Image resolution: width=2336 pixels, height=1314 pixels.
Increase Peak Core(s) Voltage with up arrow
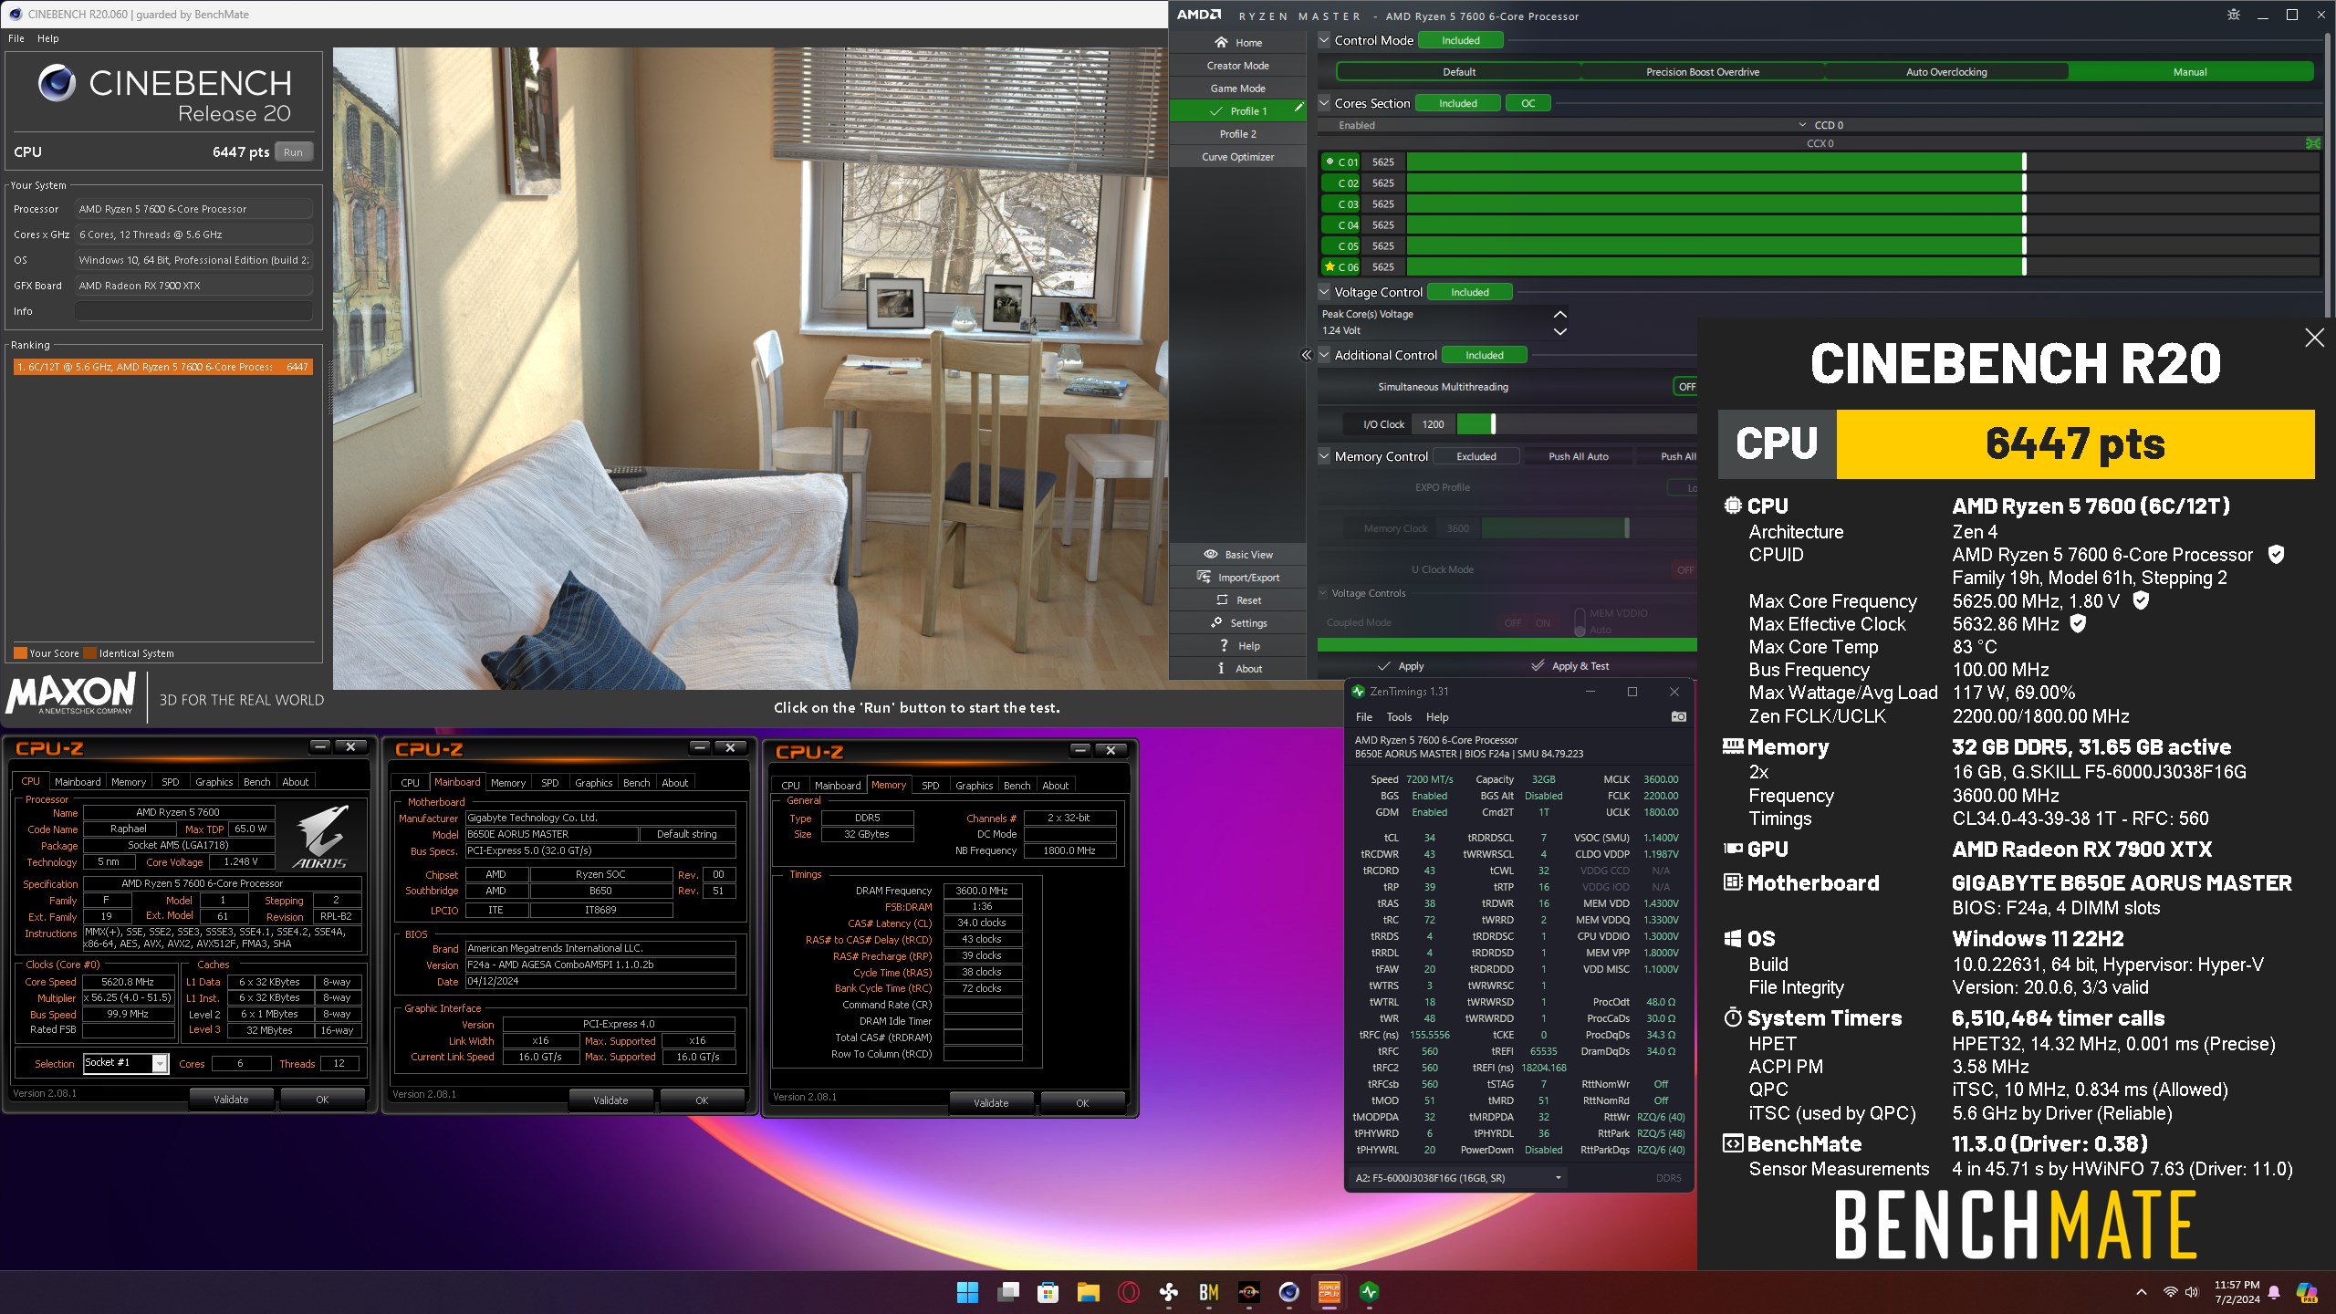[x=1559, y=314]
